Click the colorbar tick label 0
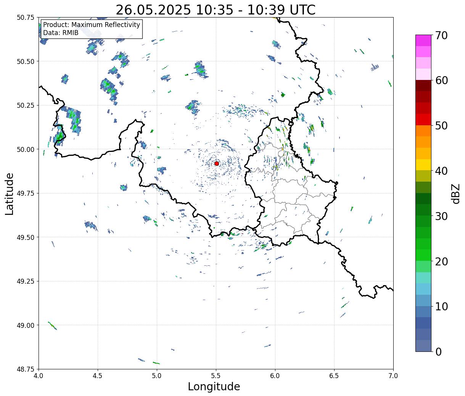465x396 pixels. [438, 351]
